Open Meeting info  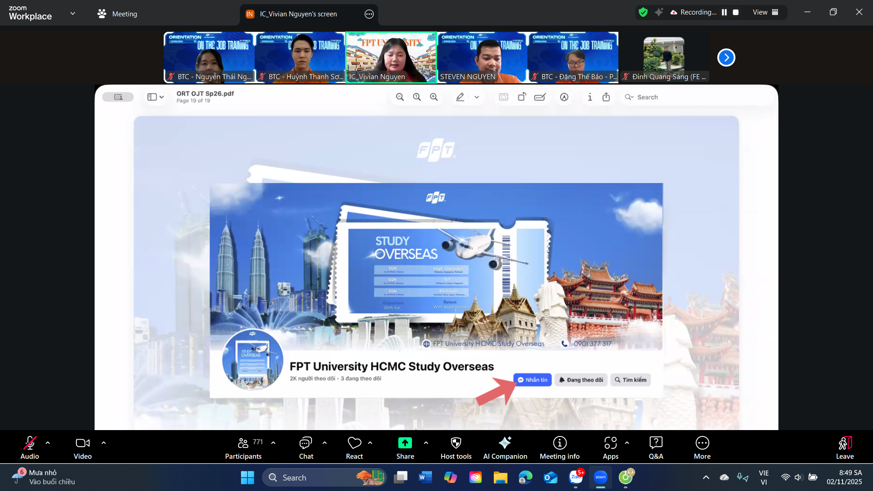pos(559,448)
